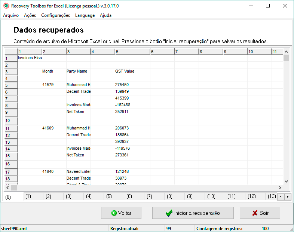
Task: Select sheet tab (10)
Action: [x=211, y=196]
